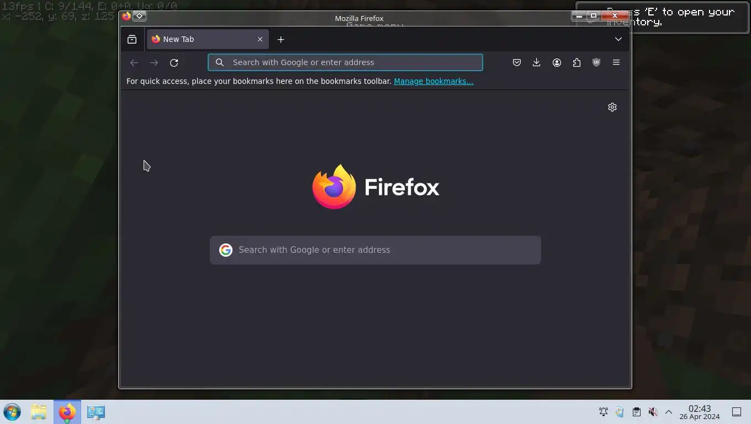Activate the Firefox taskbar button
Viewport: 751px width, 424px height.
(x=67, y=412)
